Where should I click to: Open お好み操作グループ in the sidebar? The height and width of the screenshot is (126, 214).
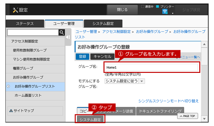pyautogui.click(x=35, y=77)
